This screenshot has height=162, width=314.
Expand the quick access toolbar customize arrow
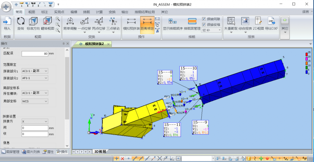[x=58, y=4]
